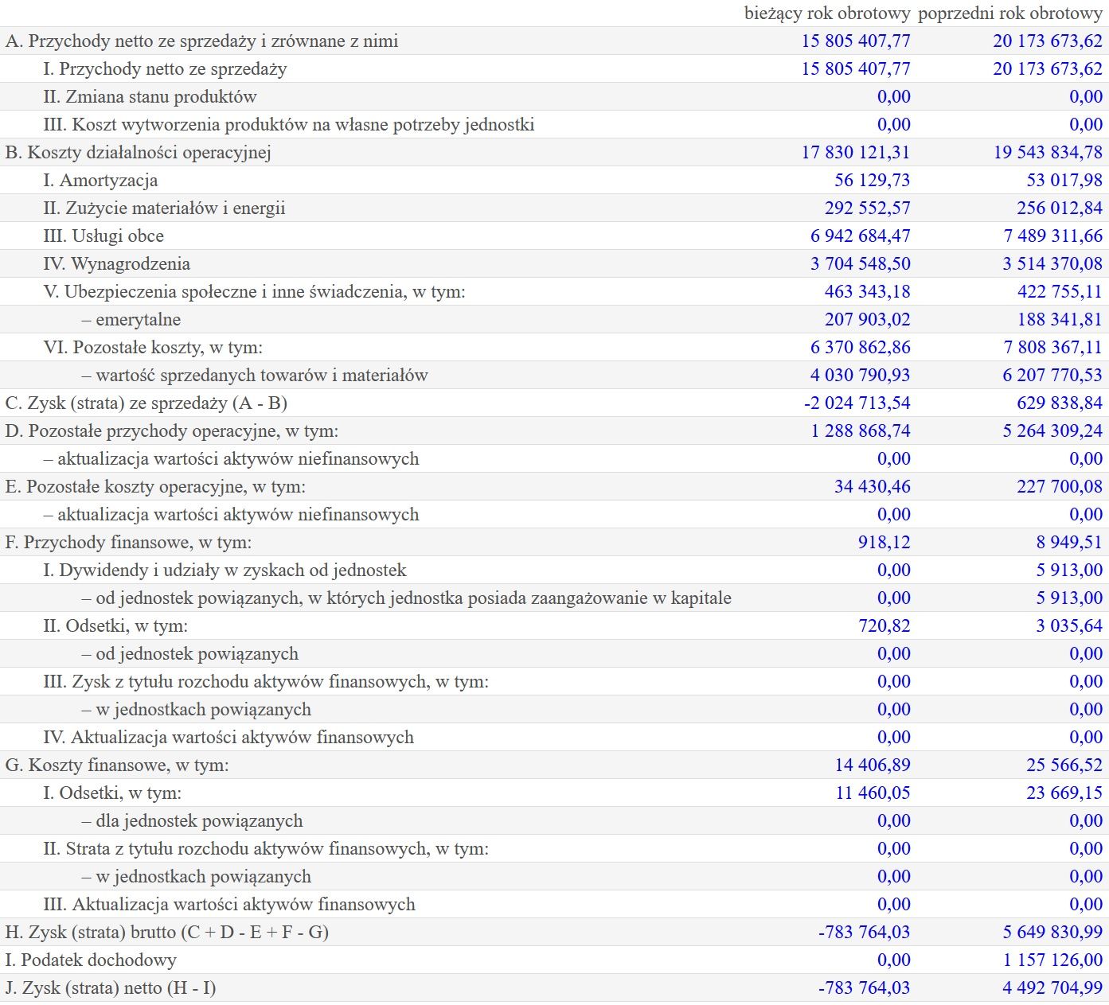Select row 'H. Zysk (strata) brutto'

[x=554, y=932]
